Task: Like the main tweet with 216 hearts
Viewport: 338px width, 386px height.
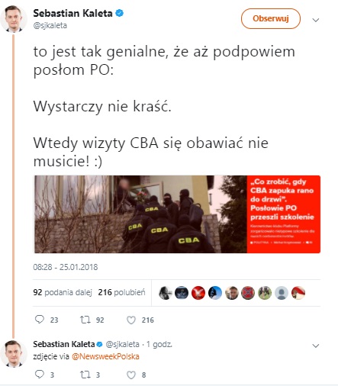Action: (131, 320)
